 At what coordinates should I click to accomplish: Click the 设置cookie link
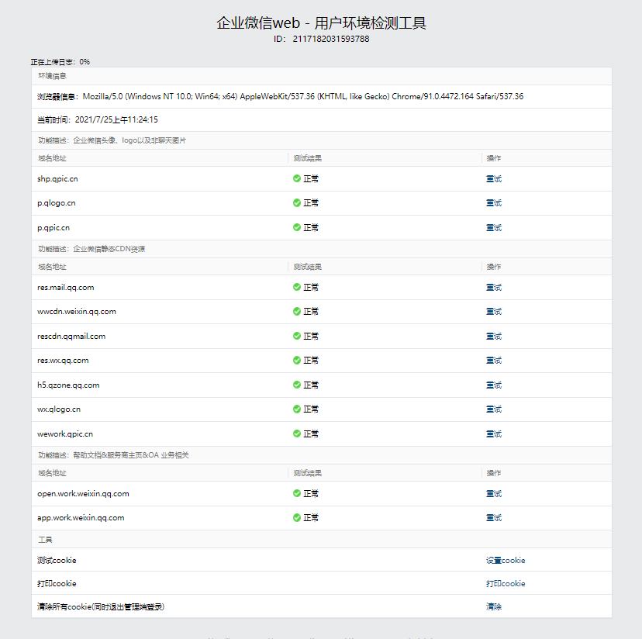(506, 560)
